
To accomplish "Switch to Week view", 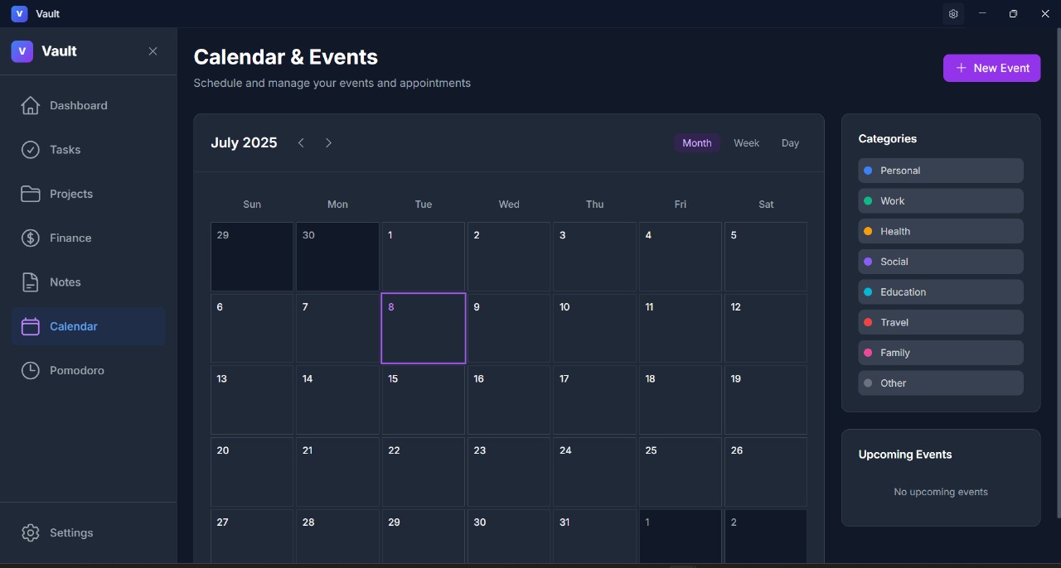I will (x=746, y=143).
